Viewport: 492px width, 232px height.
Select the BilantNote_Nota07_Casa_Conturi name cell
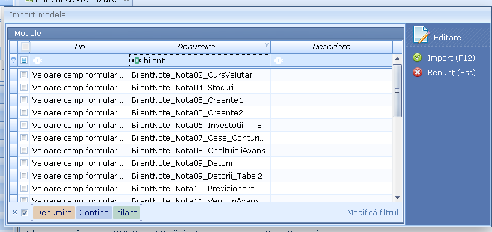click(x=199, y=138)
